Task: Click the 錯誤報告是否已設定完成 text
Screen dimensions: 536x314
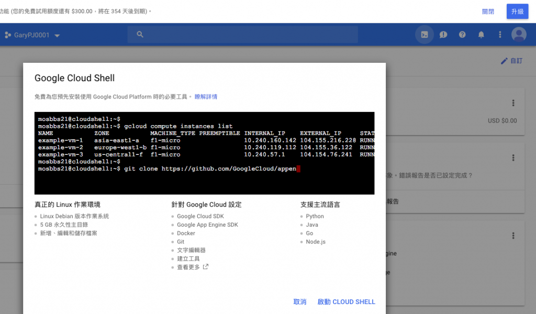Action: [x=435, y=175]
